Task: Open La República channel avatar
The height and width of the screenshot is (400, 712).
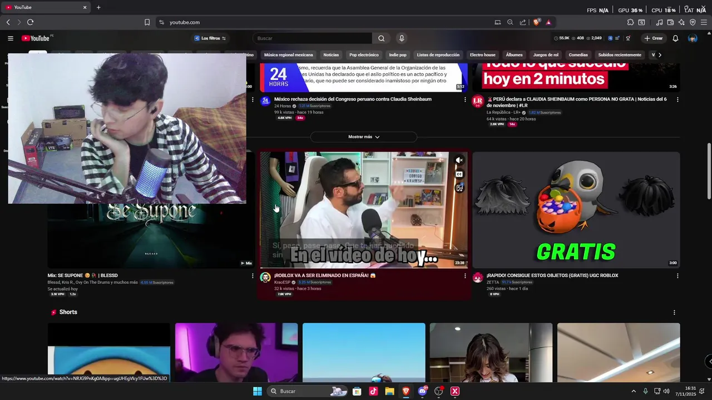Action: (478, 101)
